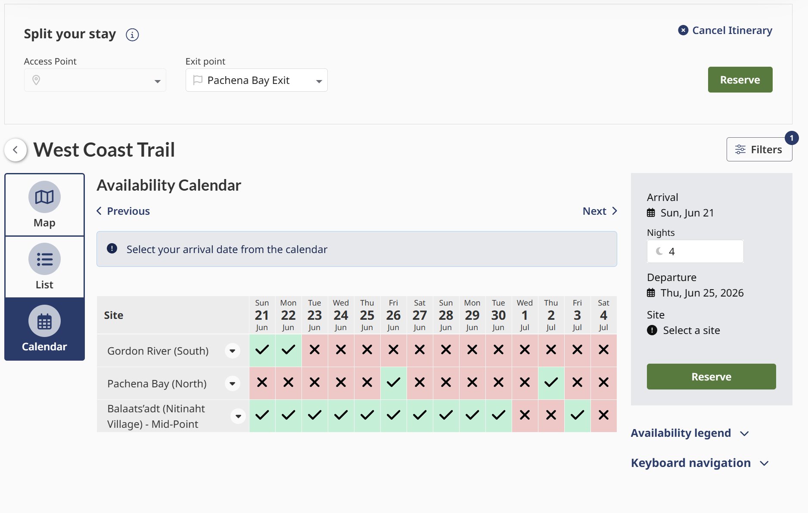808x513 pixels.
Task: Click Gordon River (South) unavailable Thu Jul 2
Action: coord(551,350)
